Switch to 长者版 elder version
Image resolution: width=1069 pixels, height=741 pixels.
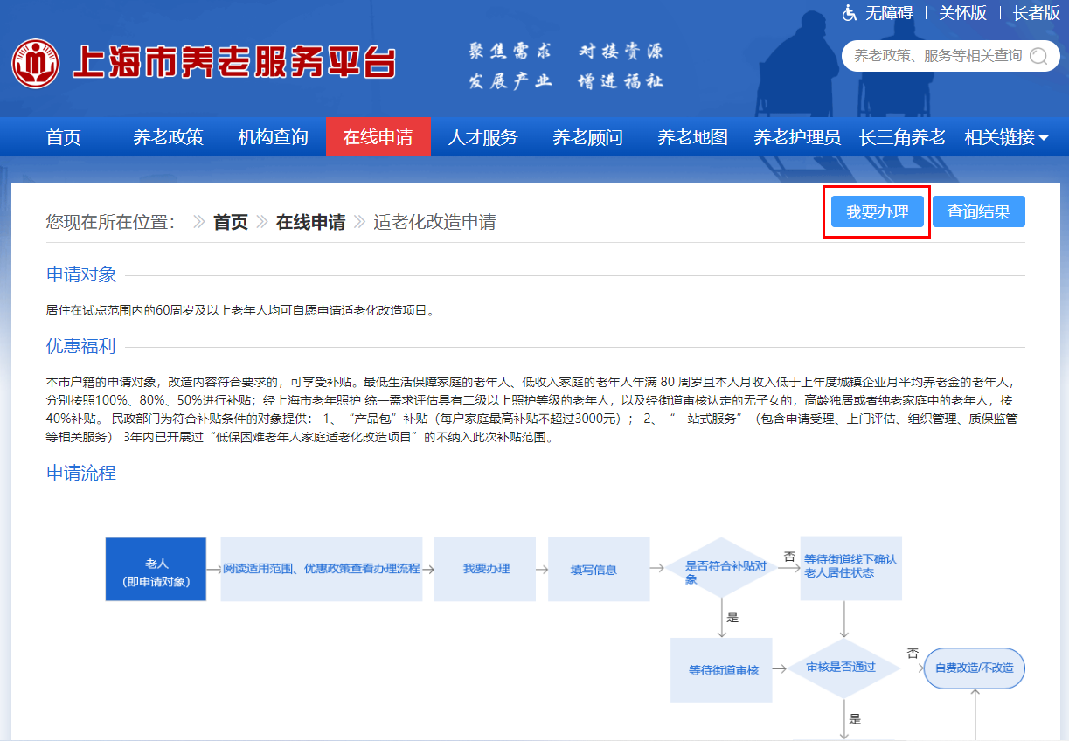pyautogui.click(x=1036, y=13)
